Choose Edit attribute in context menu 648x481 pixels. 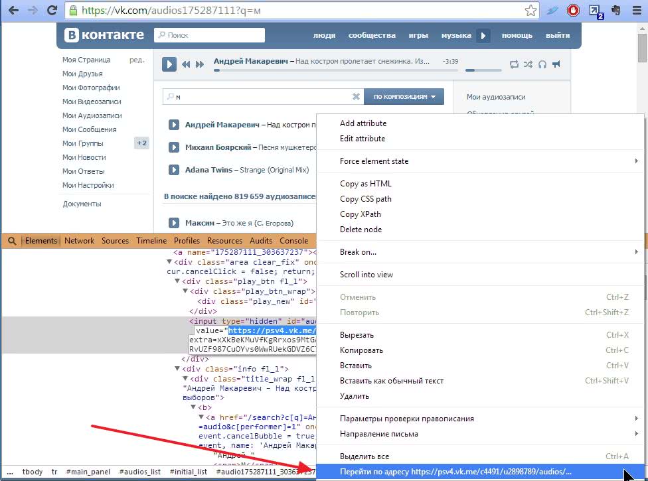click(x=480, y=138)
